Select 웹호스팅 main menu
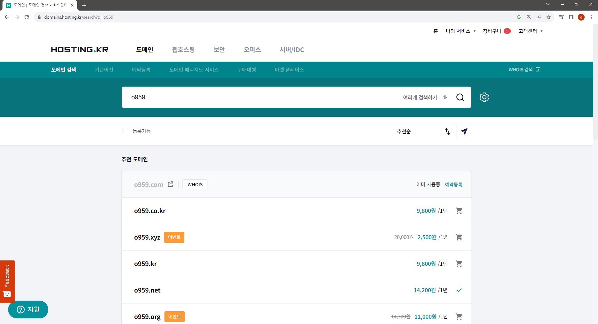This screenshot has width=598, height=324. click(183, 50)
